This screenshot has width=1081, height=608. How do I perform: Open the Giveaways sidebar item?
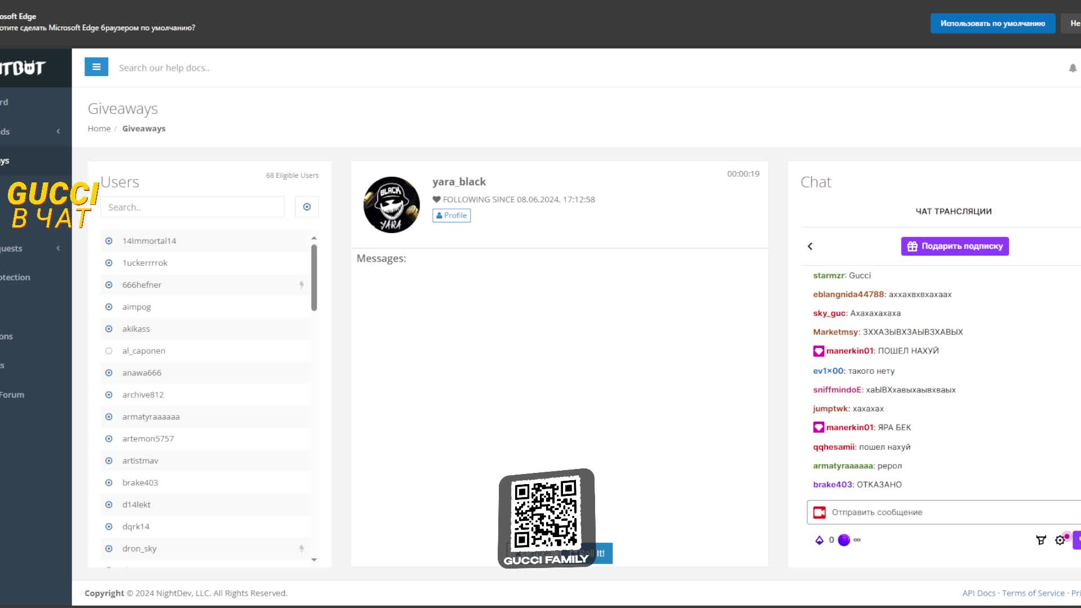(35, 160)
